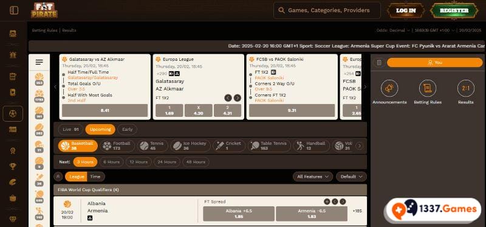The height and width of the screenshot is (227, 486).
Task: Bet on Armenia -6.5 at 1.83
Action: (x=312, y=214)
